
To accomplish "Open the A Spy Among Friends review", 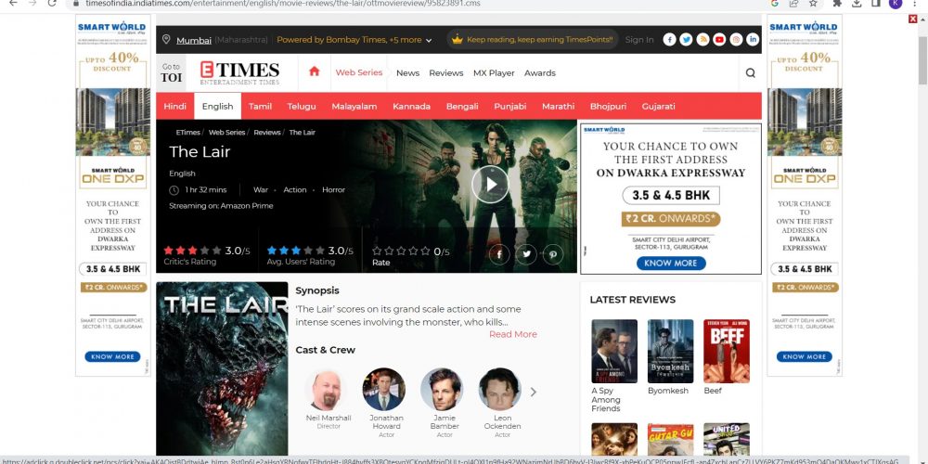I will pos(614,351).
